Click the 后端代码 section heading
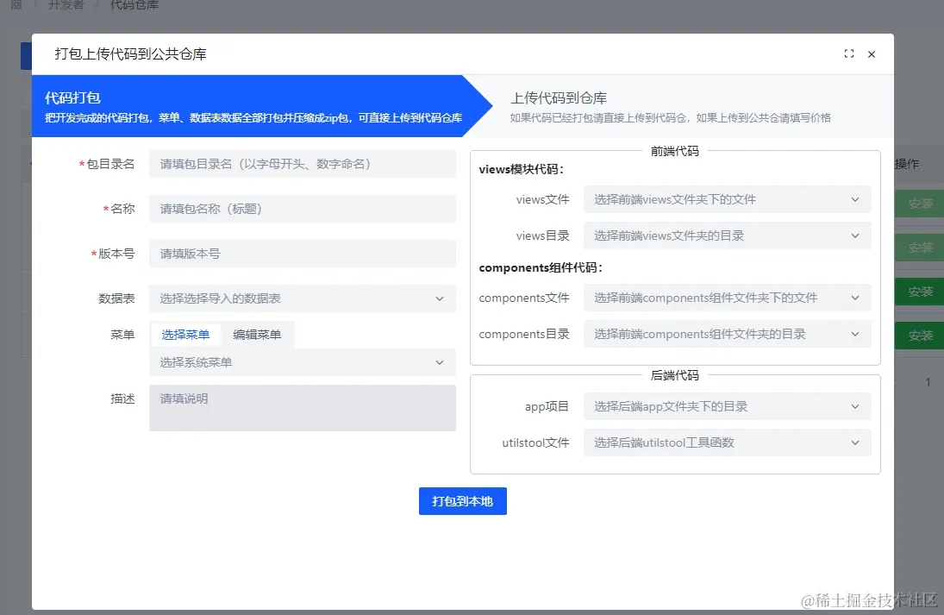This screenshot has width=944, height=615. [674, 375]
